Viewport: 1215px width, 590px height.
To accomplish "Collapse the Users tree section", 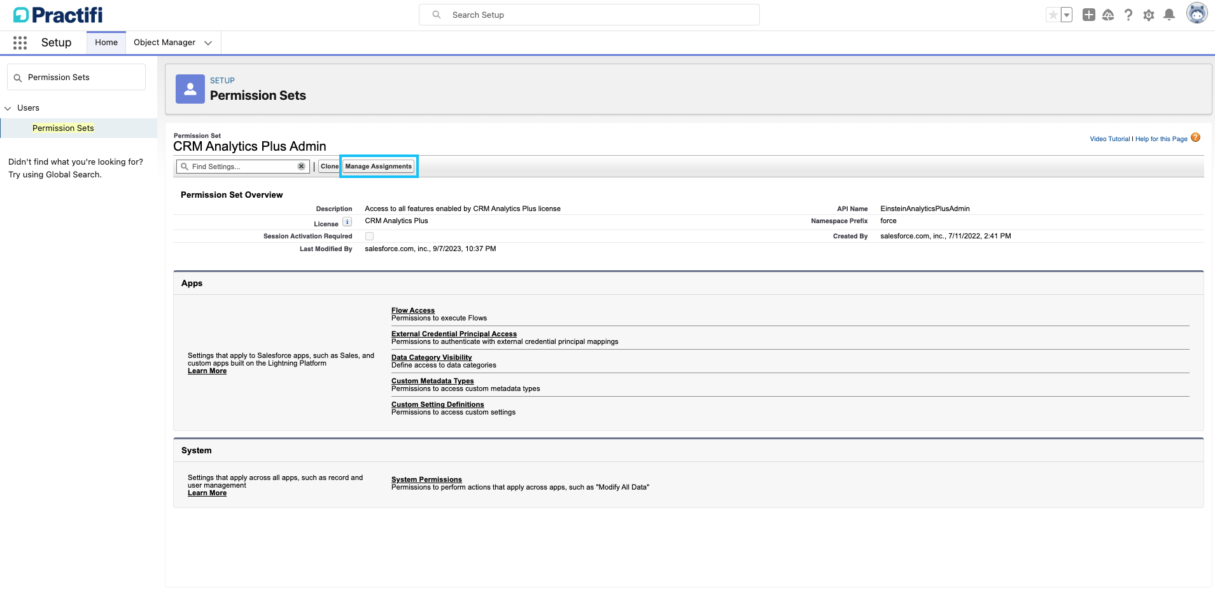I will [8, 108].
